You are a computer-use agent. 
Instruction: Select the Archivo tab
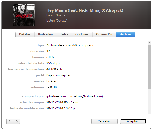point(126,35)
